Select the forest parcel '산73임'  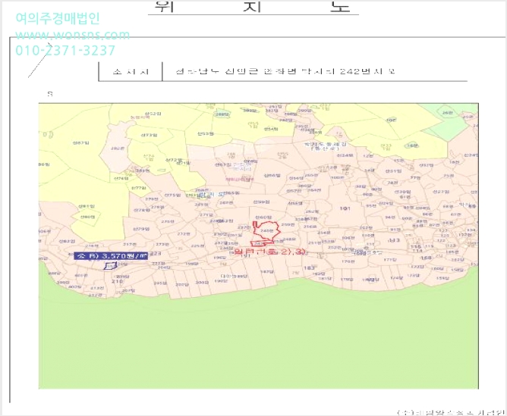tap(149, 135)
